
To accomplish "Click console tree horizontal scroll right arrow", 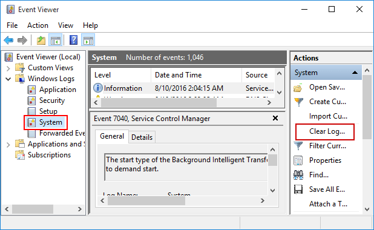I will point(80,209).
